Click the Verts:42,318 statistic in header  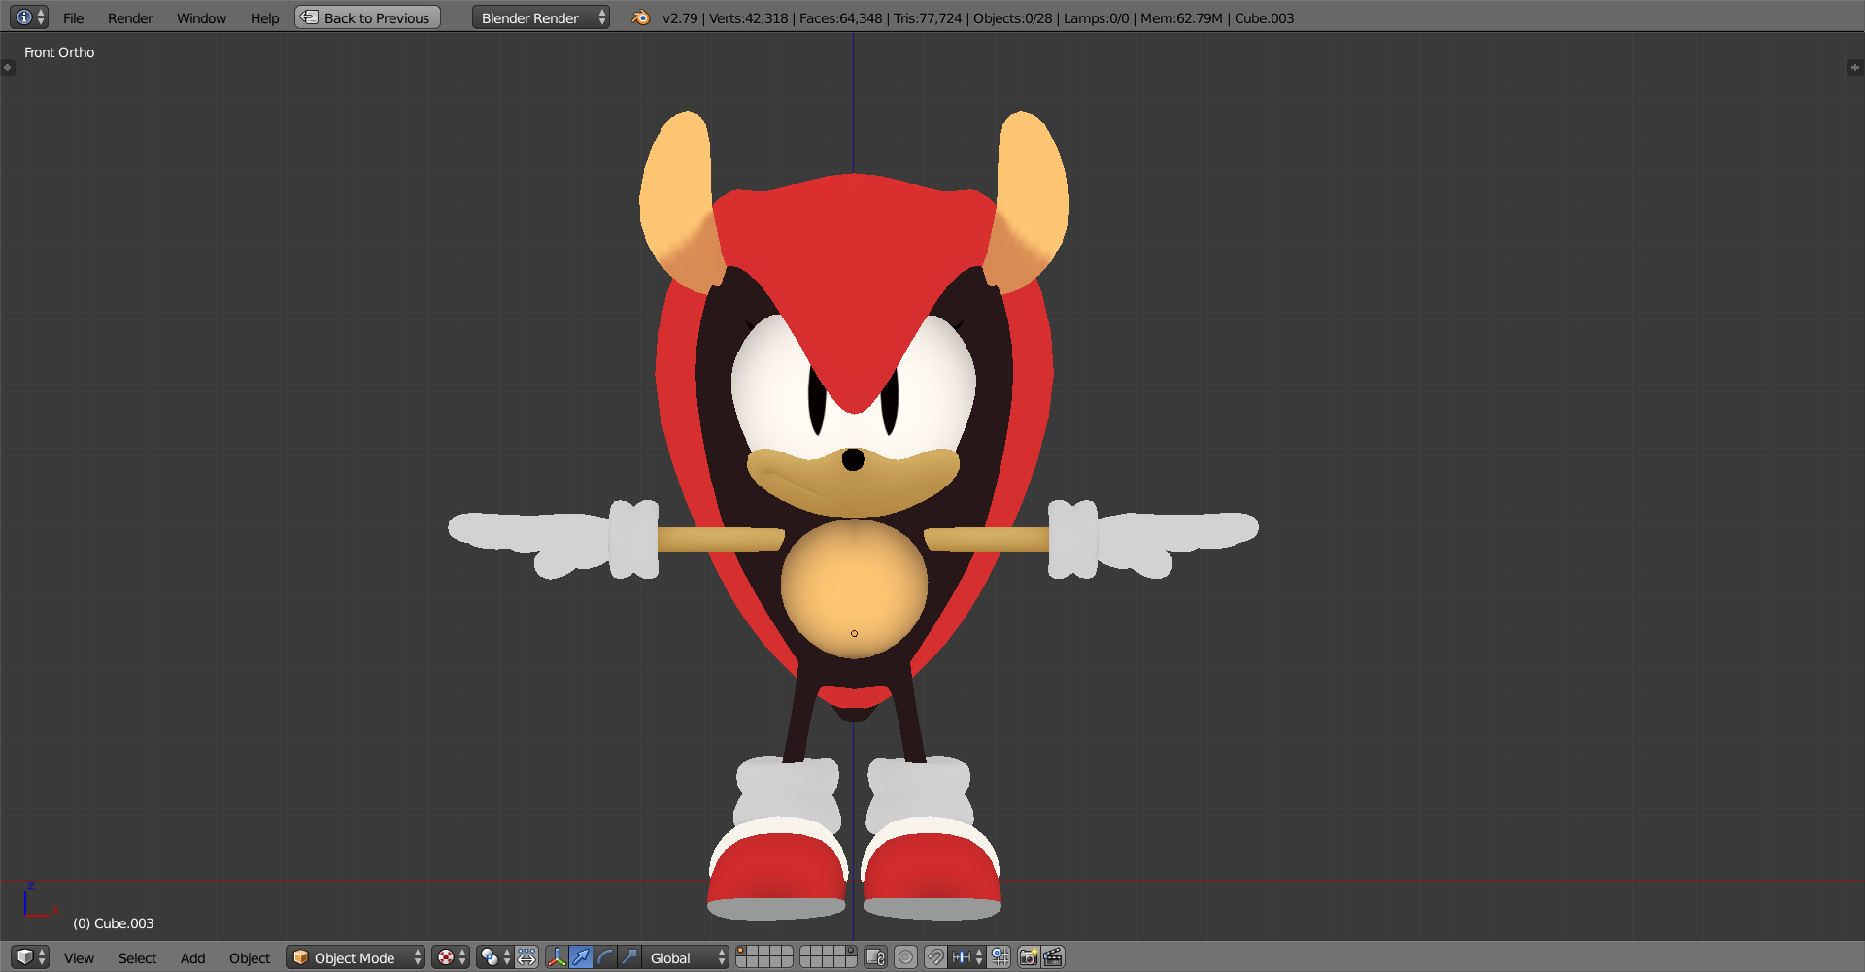[x=748, y=18]
